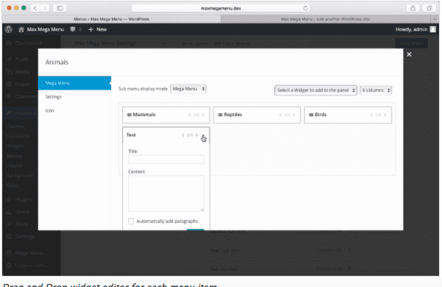Image resolution: width=442 pixels, height=287 pixels.
Task: Grab the Mammals widget drag handle icon
Action: click(x=129, y=115)
